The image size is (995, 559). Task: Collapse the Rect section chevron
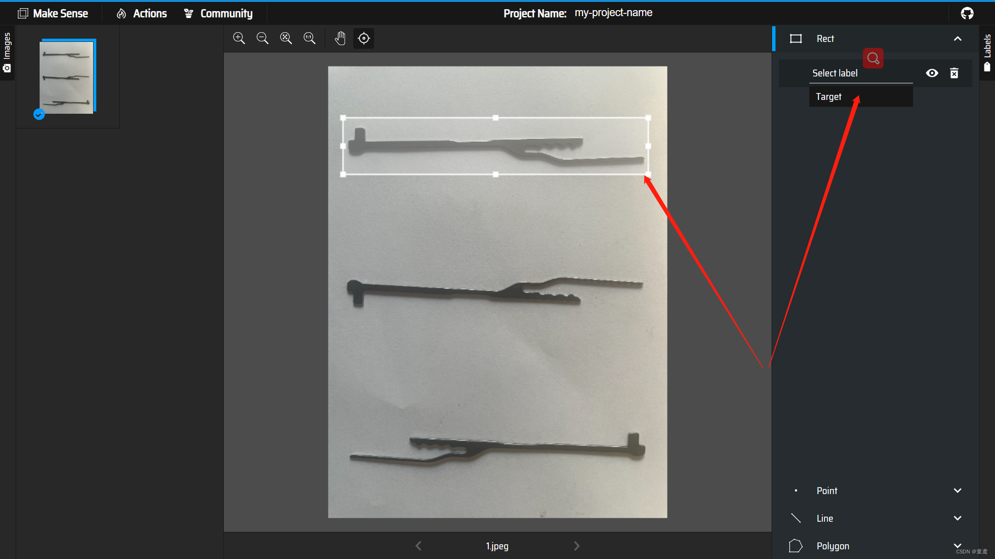tap(958, 39)
